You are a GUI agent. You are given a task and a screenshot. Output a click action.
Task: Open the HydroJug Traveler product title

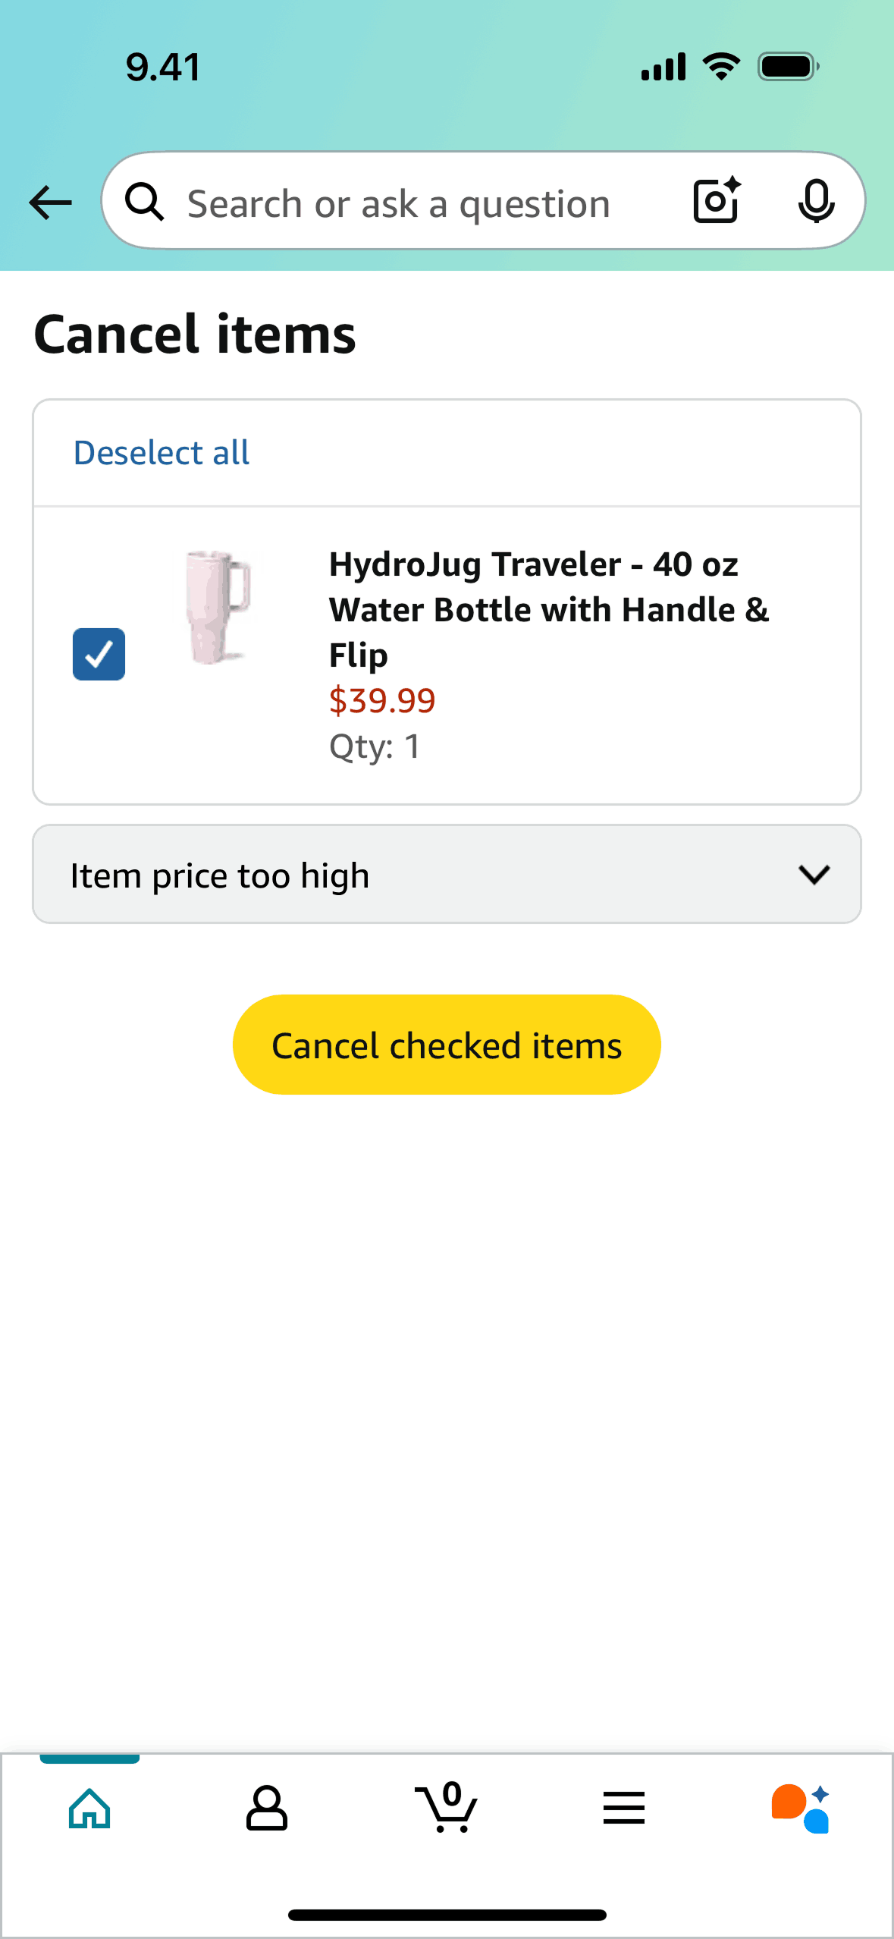pyautogui.click(x=548, y=608)
